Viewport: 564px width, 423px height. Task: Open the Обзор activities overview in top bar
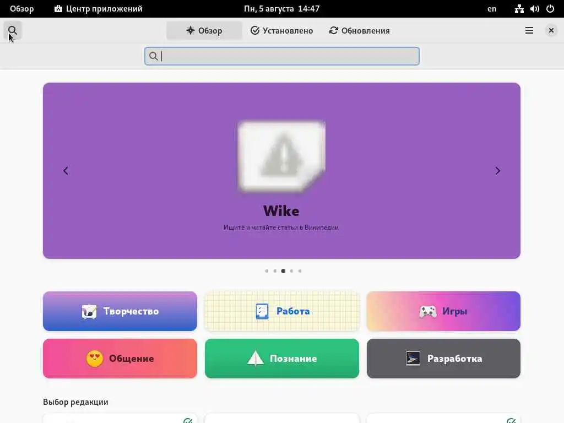(21, 9)
